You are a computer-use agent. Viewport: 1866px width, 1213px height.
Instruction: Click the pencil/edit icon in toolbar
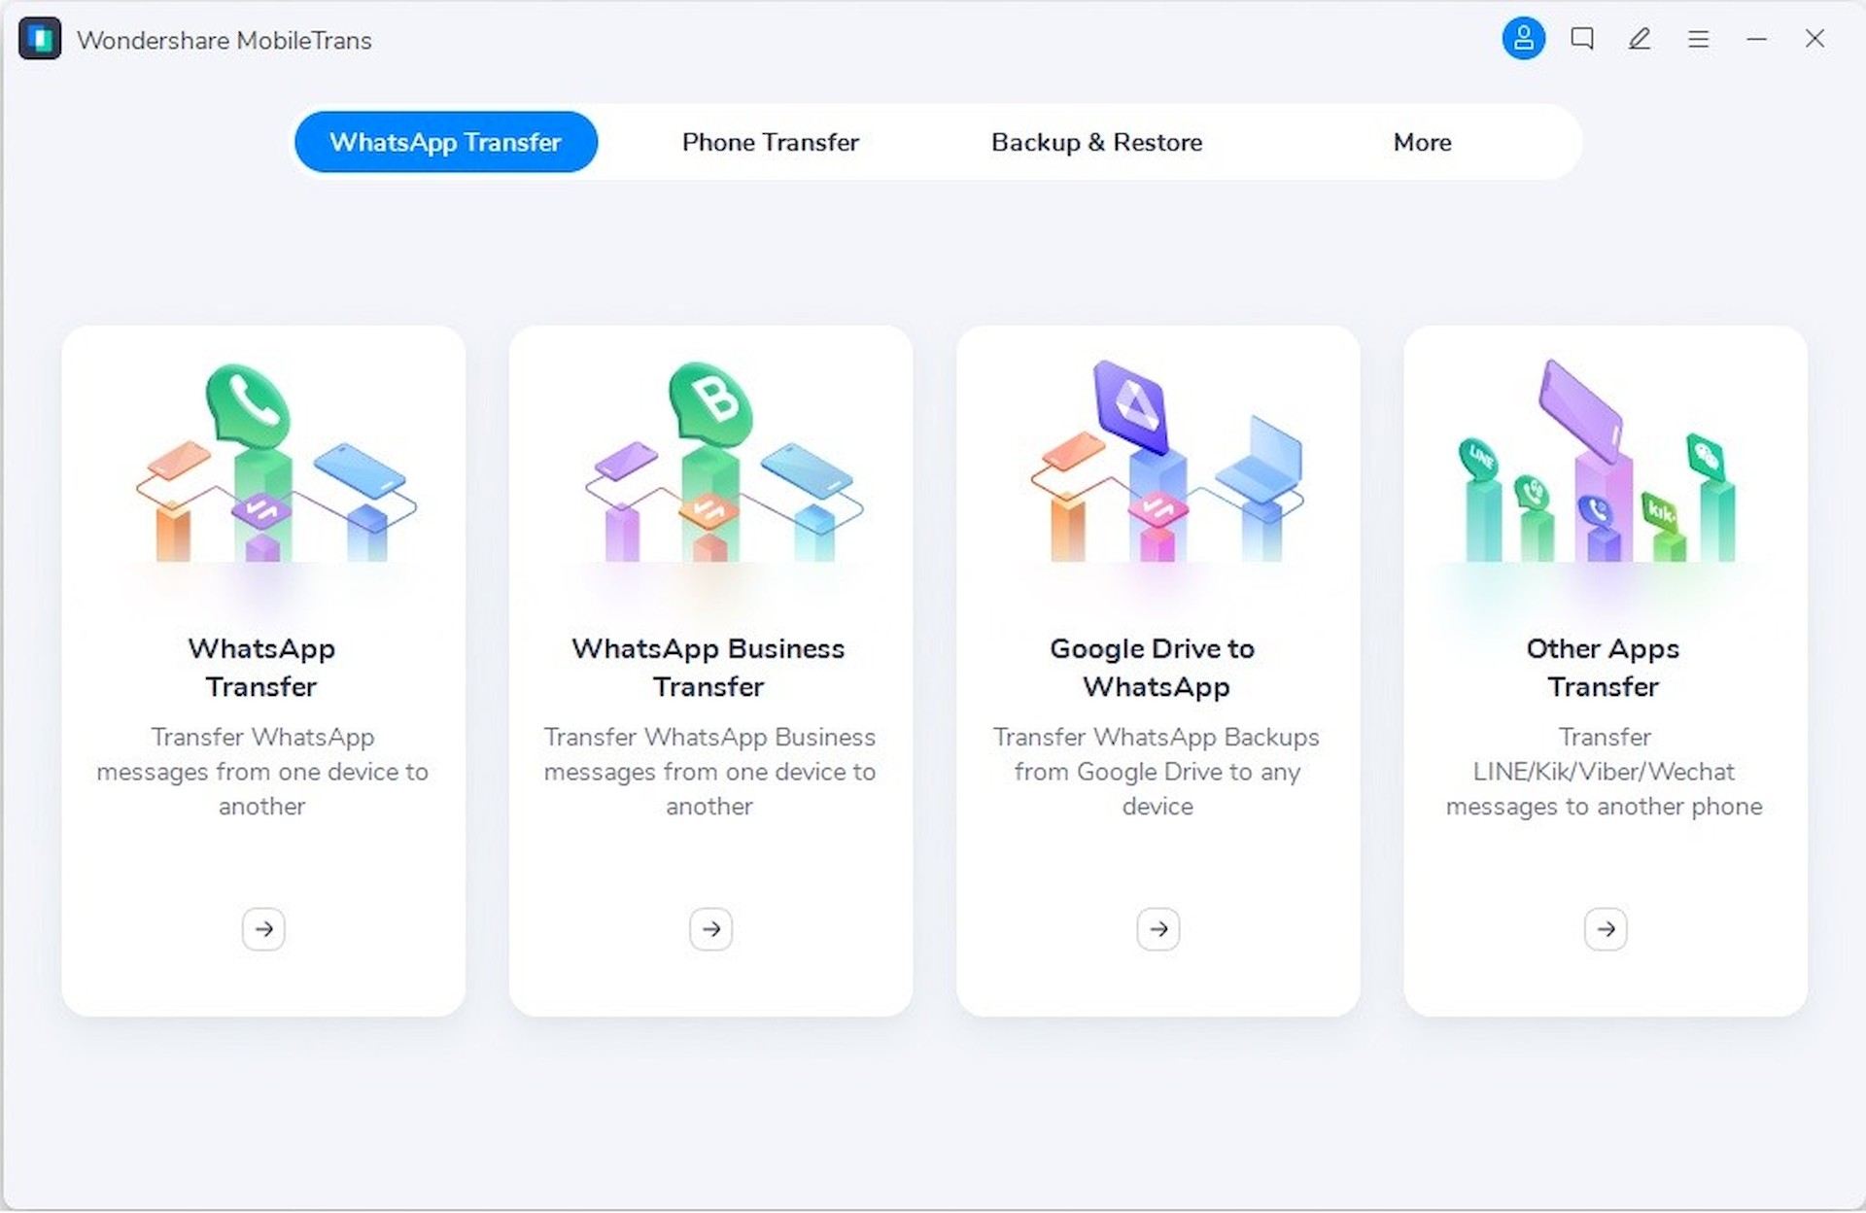1638,37
